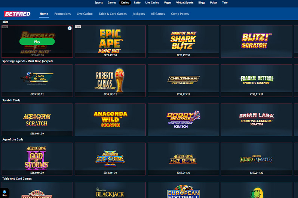The height and width of the screenshot is (198, 298).
Task: Open Age of Gods Maze Keeper tile
Action: click(184, 159)
